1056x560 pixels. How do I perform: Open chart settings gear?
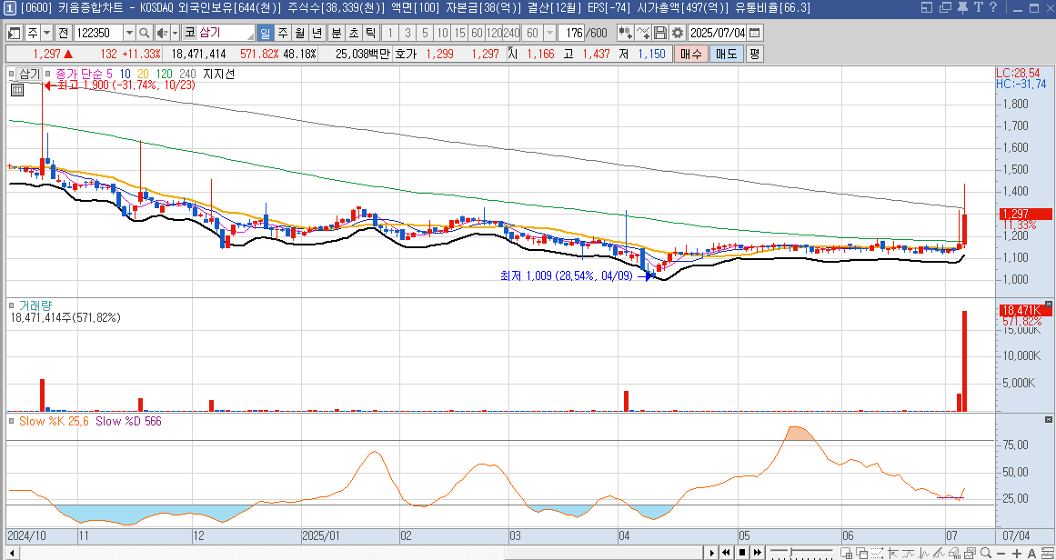677,33
